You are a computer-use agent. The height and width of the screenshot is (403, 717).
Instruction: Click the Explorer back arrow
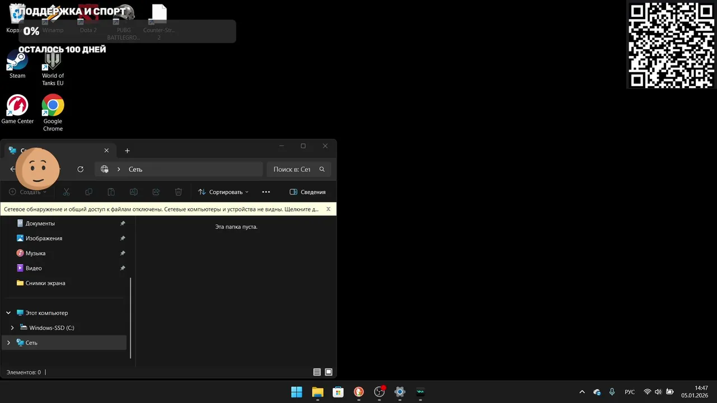click(13, 169)
